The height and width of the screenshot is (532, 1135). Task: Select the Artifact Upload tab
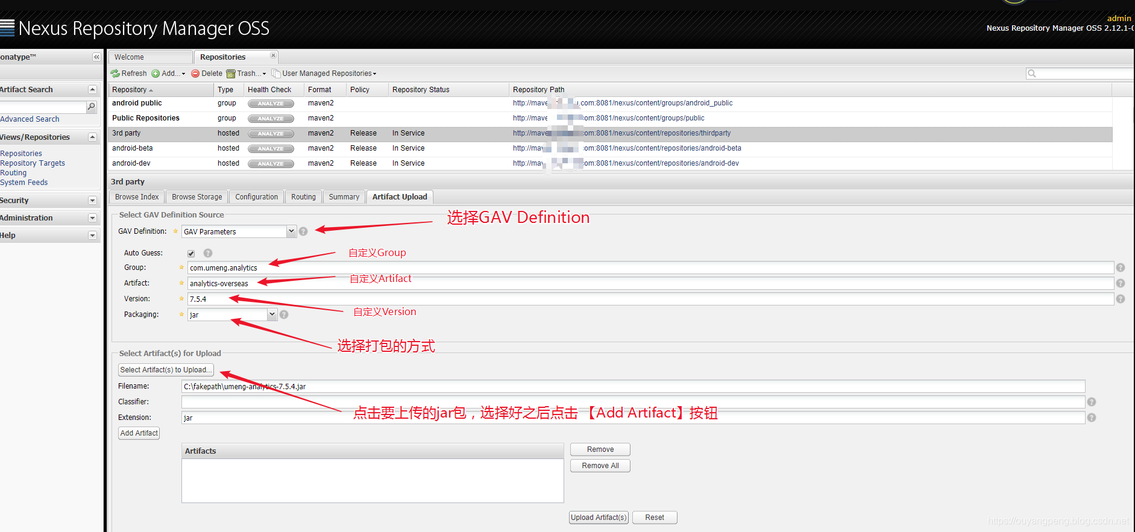400,197
